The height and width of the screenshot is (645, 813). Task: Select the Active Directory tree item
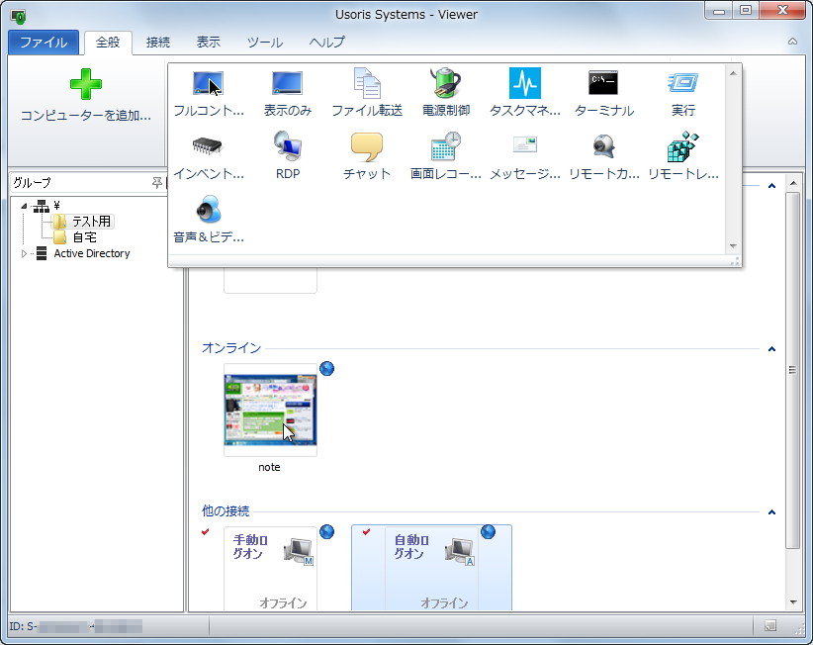click(92, 253)
